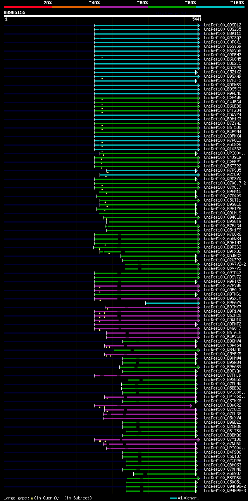Select label UniRef100_Q5Z8P0
Viewport: 248px width, 501px height.
[222, 68]
